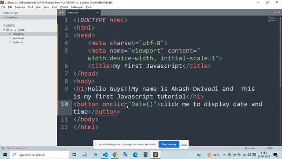Go to next tab with right arrow

(x=63, y=12)
